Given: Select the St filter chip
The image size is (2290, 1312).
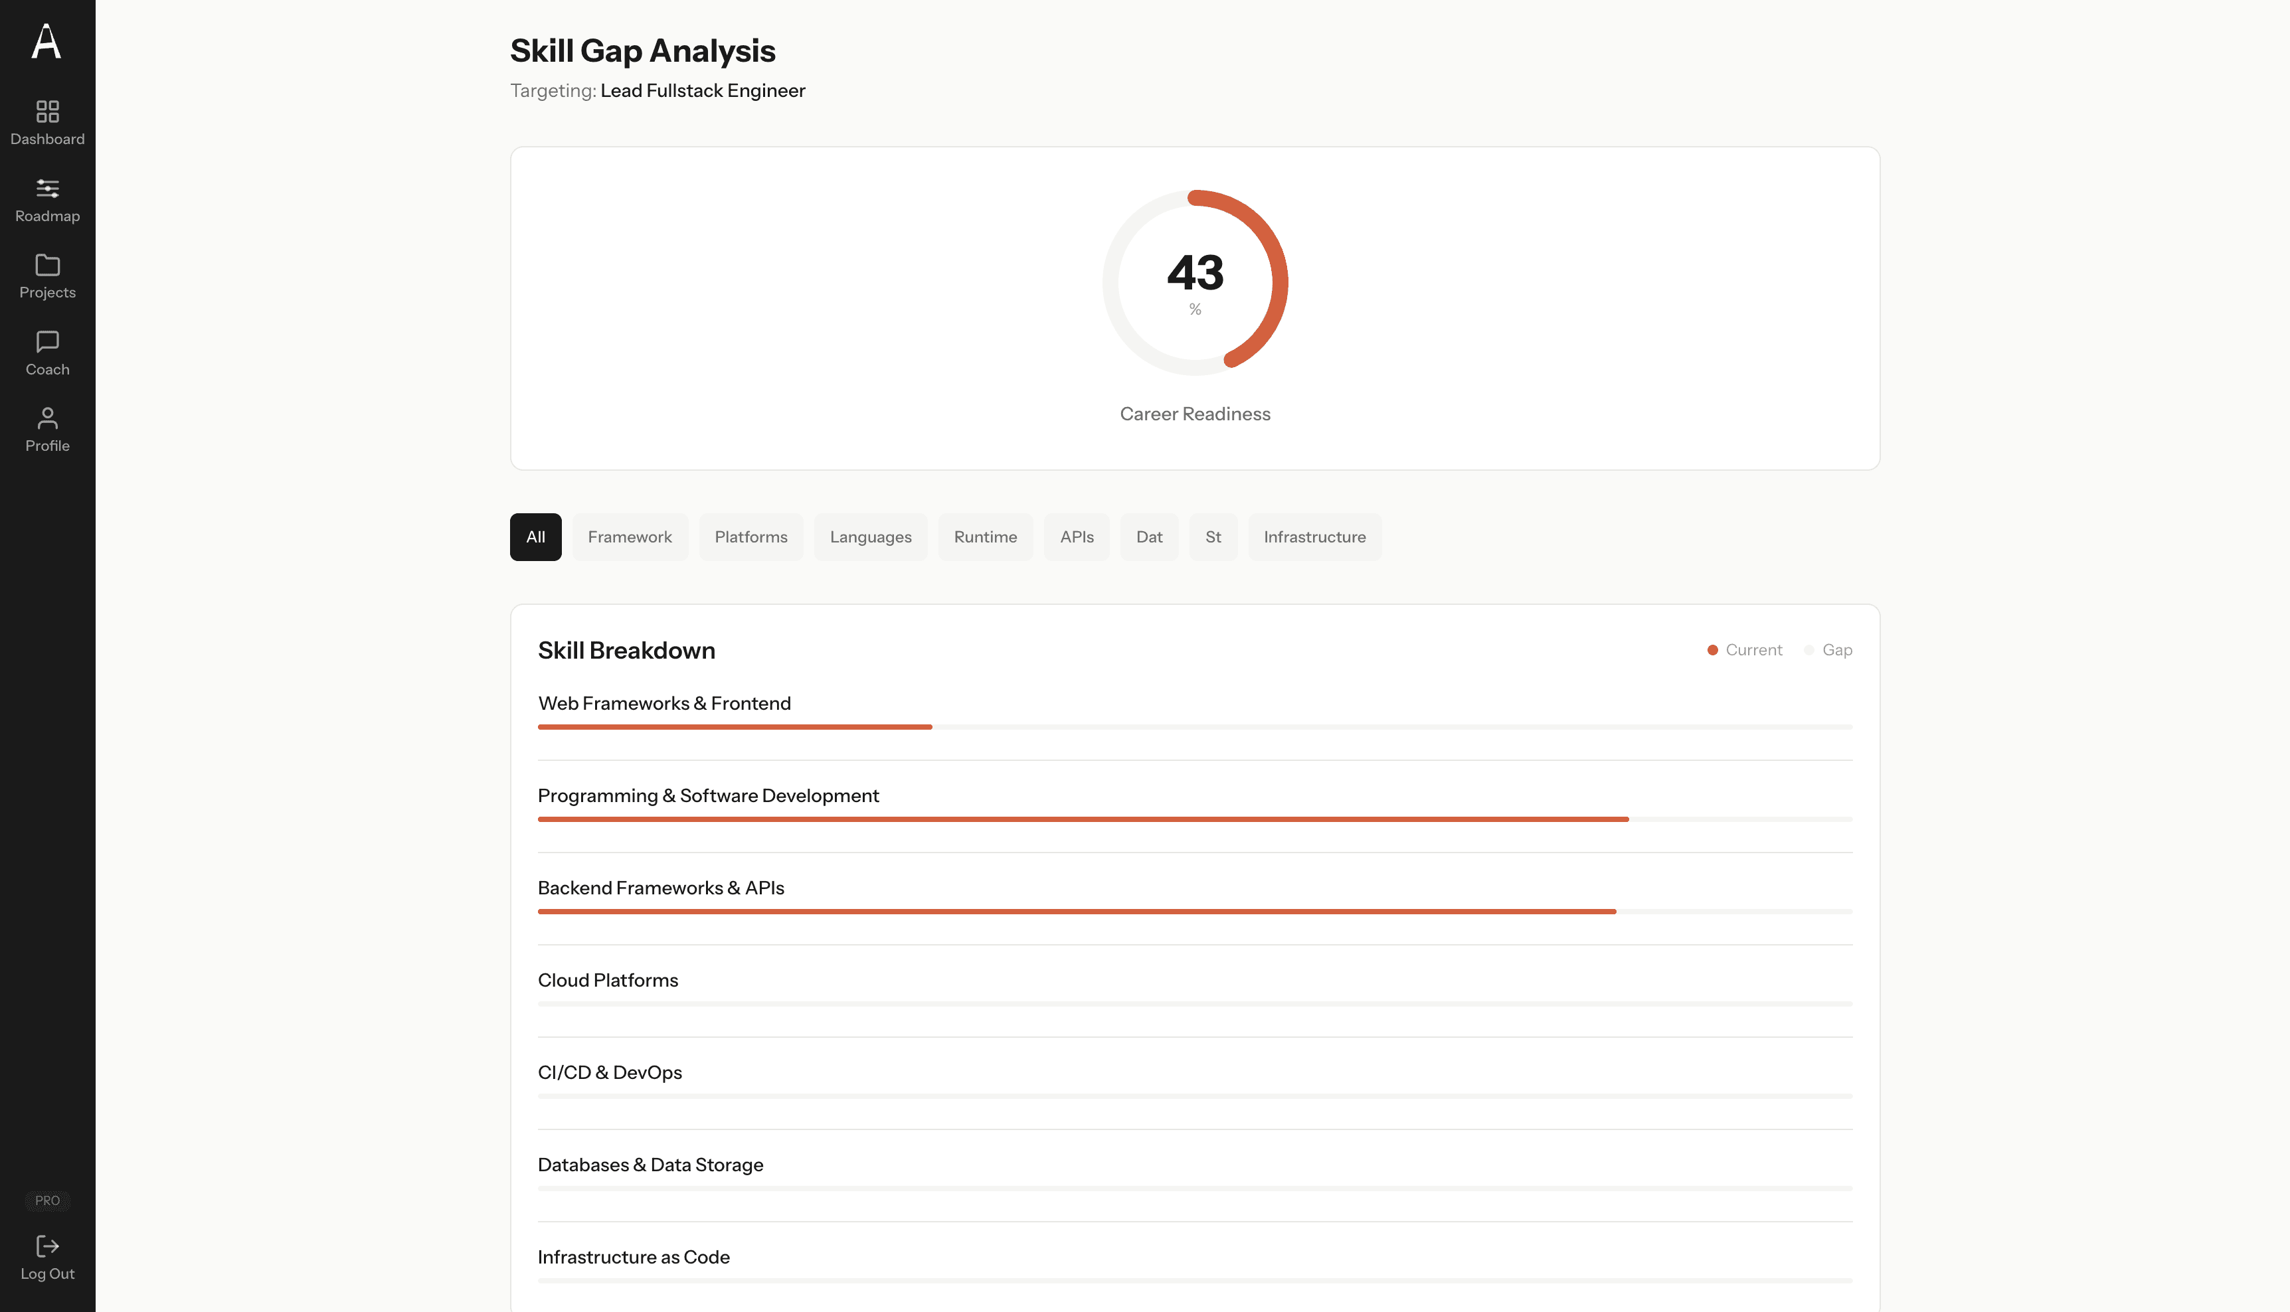Looking at the screenshot, I should pyautogui.click(x=1213, y=537).
